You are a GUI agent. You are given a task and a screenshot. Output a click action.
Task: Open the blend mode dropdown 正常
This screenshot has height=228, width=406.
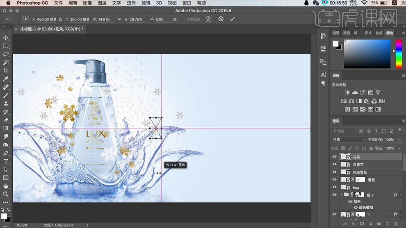tap(349, 140)
